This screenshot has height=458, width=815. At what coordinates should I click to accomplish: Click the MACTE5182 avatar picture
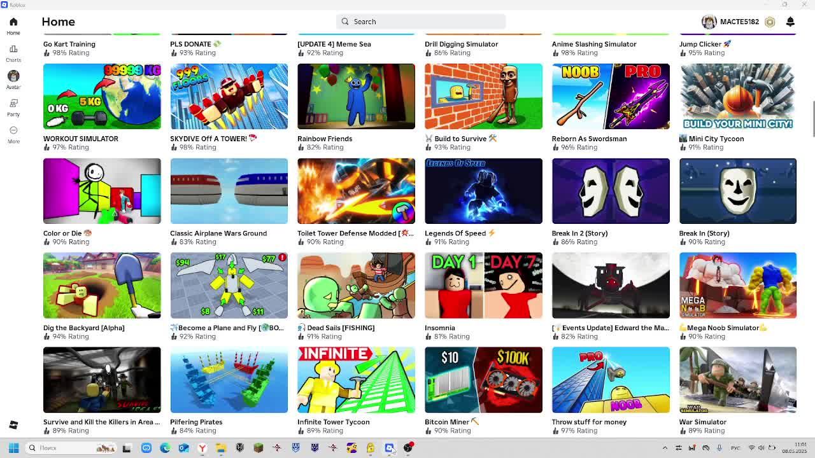click(x=709, y=22)
